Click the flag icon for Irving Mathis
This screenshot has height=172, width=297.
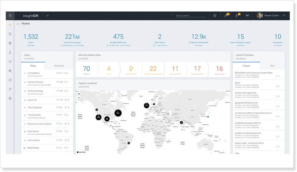pyautogui.click(x=57, y=73)
